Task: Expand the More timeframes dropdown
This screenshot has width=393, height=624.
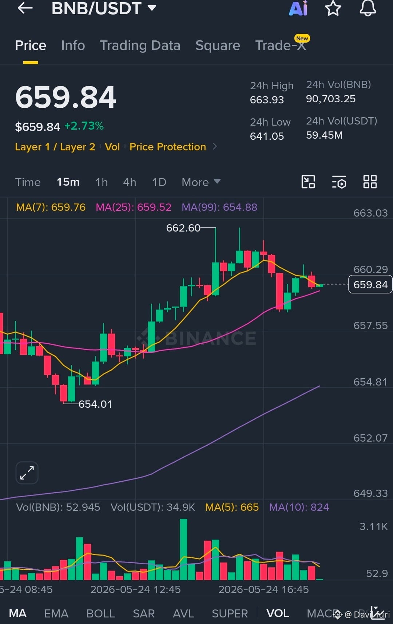Action: 201,182
